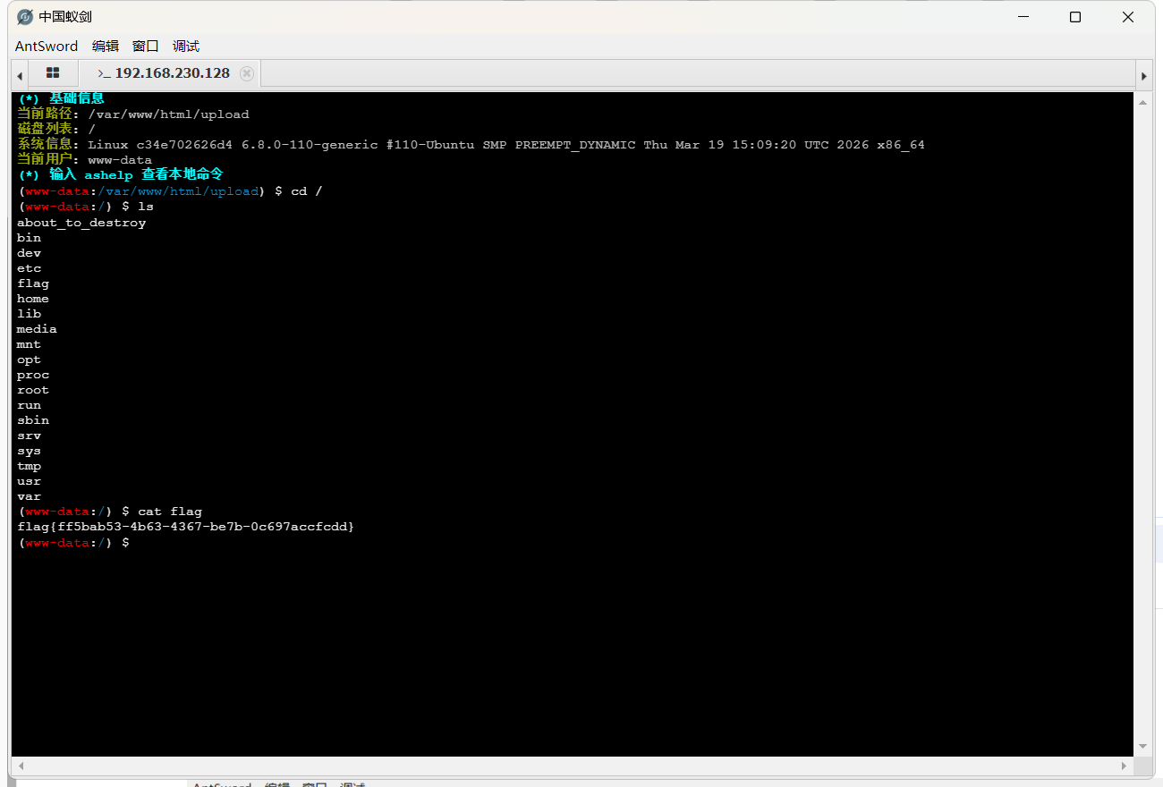Click the horizontal scrollbar left arrow
Image resolution: width=1163 pixels, height=787 pixels.
[20, 766]
